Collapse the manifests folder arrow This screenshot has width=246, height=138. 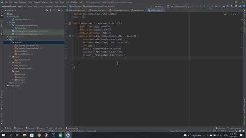[x=8, y=16]
